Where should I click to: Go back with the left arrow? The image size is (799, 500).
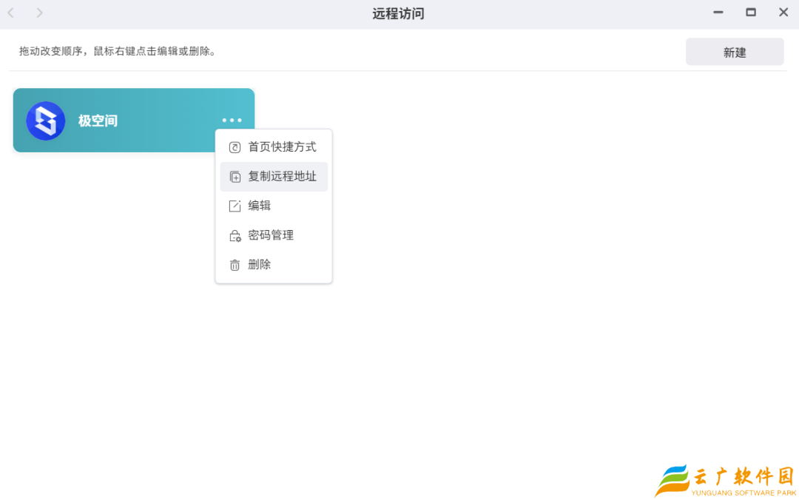click(10, 13)
